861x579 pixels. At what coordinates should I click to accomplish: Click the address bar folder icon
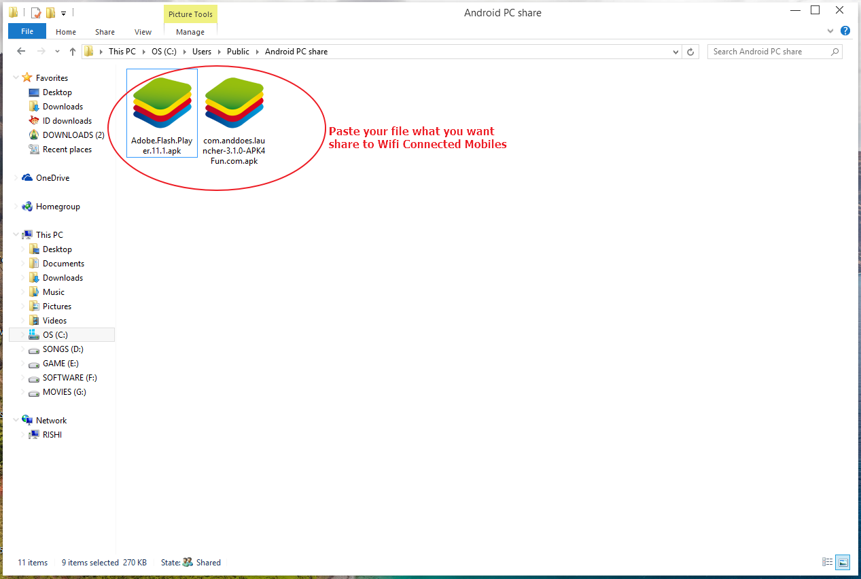88,52
